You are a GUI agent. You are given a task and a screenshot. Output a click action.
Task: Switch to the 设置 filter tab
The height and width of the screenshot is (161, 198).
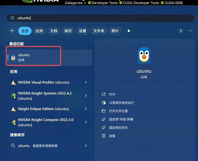[83, 31]
